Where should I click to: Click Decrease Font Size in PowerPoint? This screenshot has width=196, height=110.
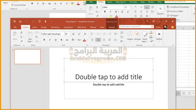[x=79, y=34]
